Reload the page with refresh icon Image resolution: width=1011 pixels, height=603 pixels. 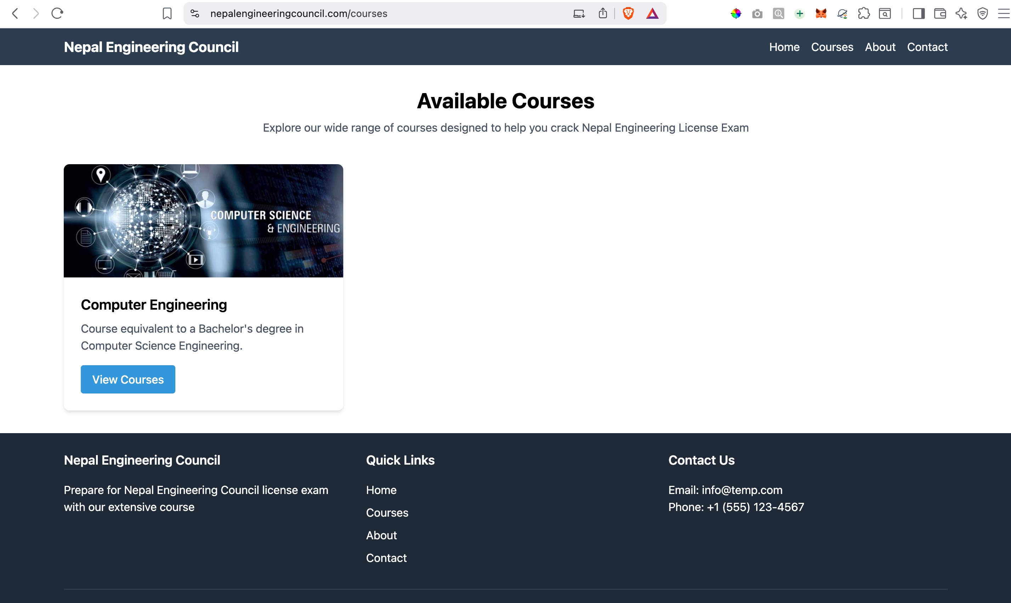coord(57,13)
